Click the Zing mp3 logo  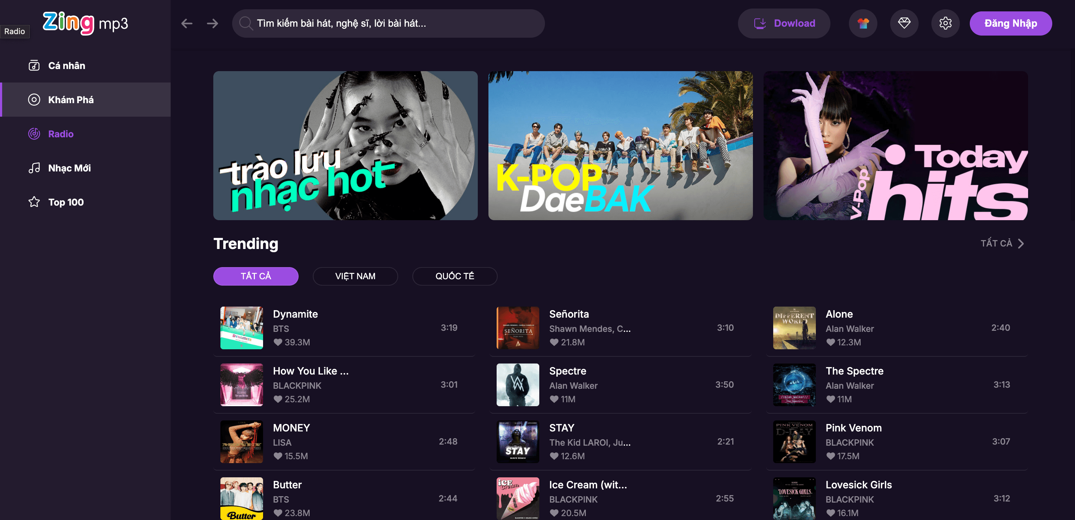[x=85, y=23]
